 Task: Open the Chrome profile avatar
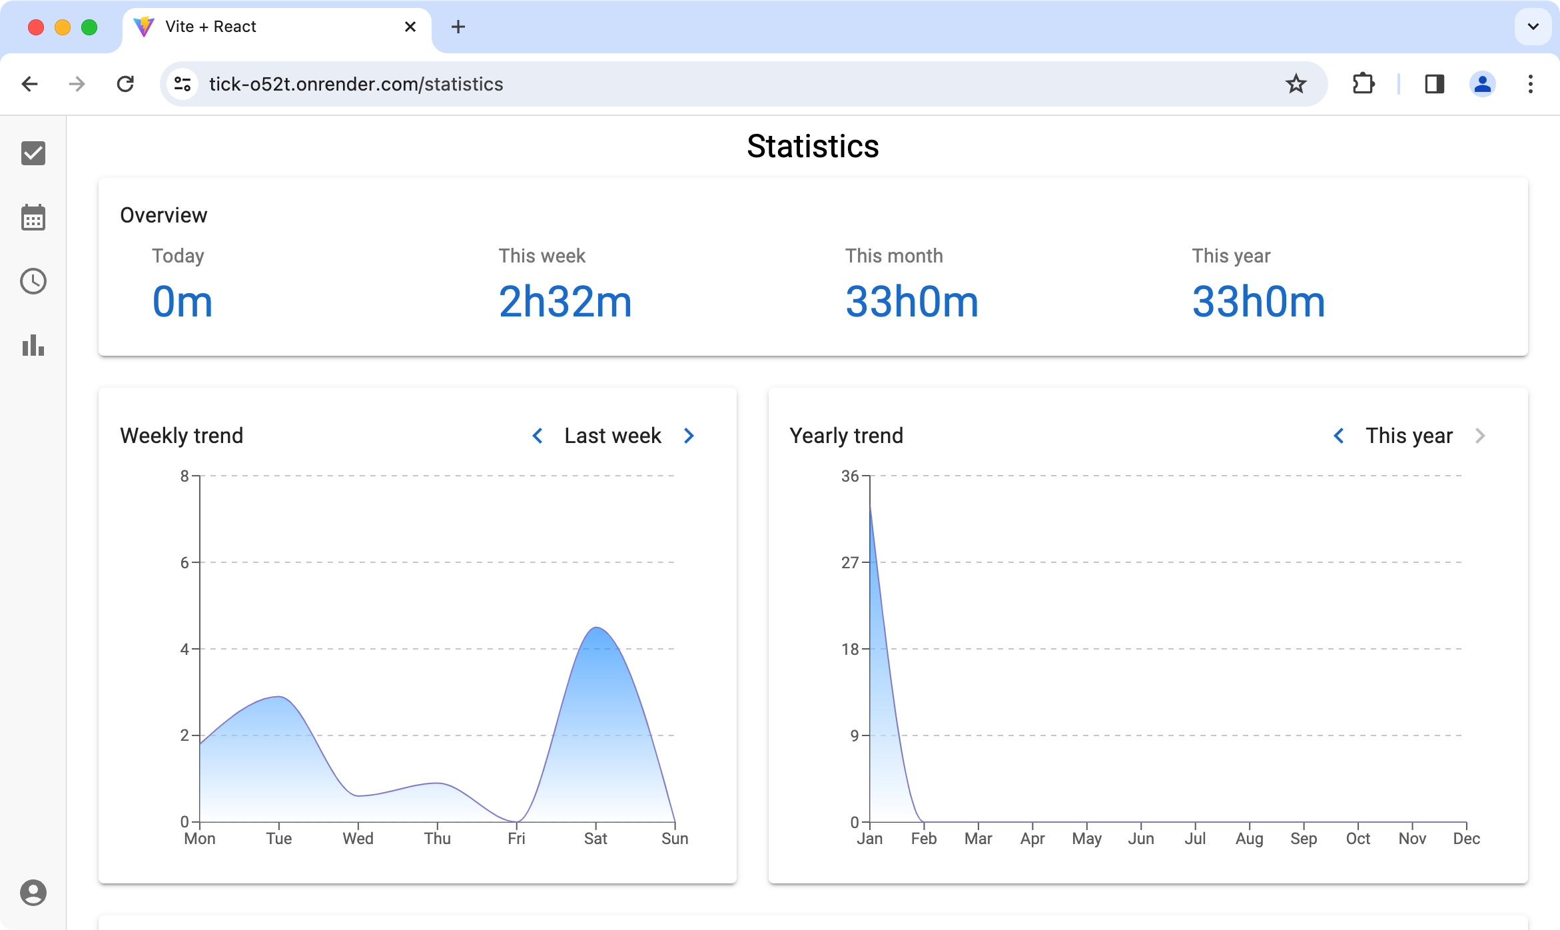[x=1482, y=84]
